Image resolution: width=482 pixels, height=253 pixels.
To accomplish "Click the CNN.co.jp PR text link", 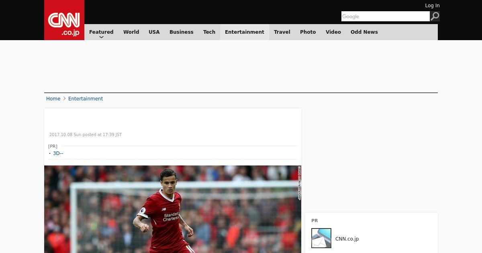I will click(x=347, y=239).
